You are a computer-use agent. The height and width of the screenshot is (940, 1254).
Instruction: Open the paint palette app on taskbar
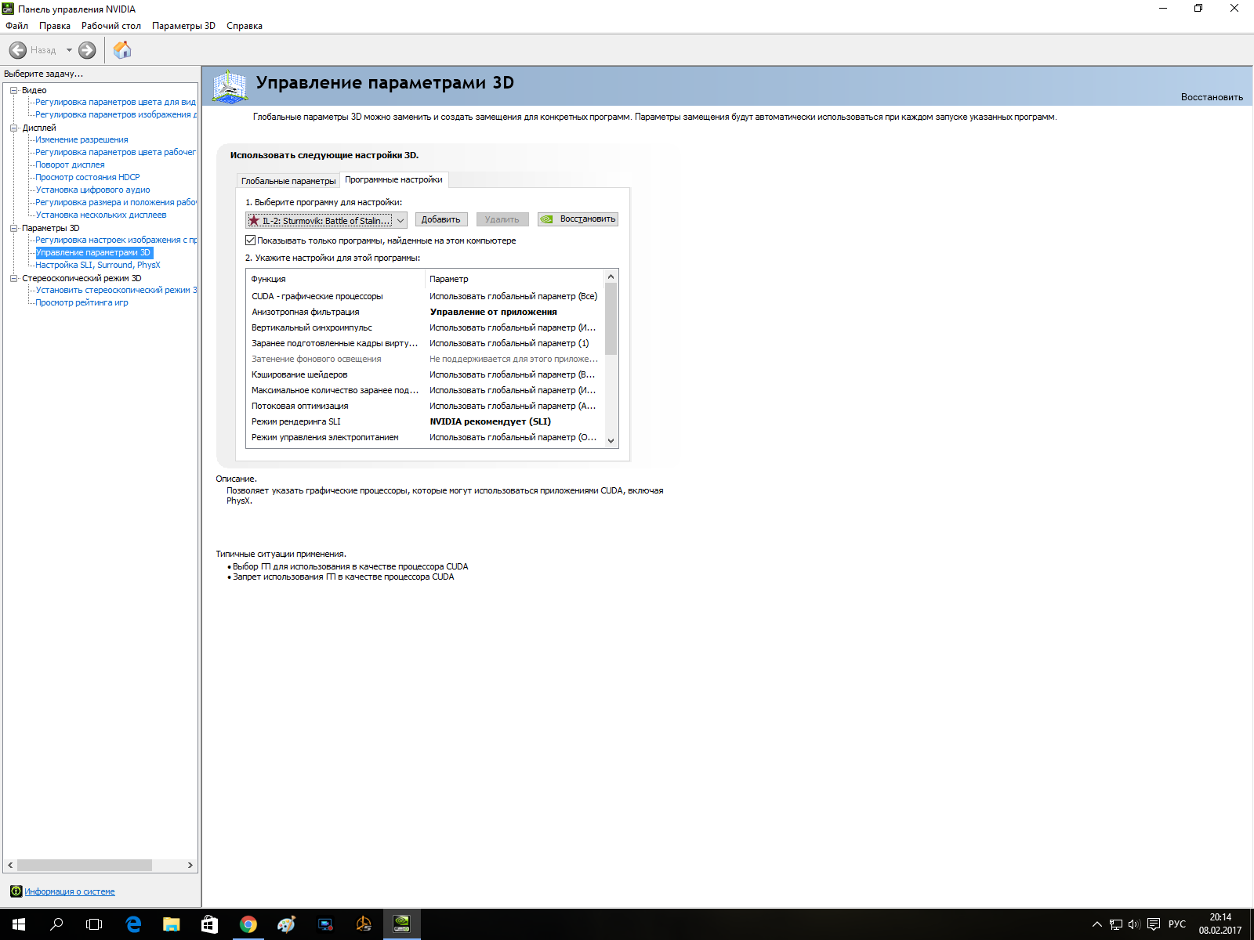tap(286, 924)
